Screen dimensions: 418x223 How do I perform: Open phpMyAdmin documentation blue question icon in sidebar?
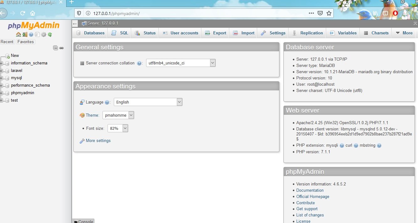[x=31, y=35]
